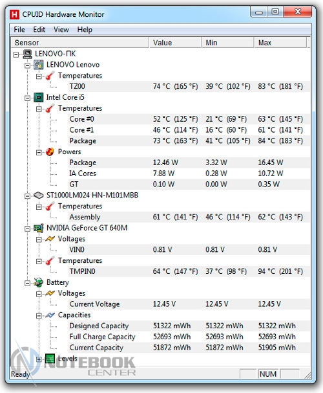Collapse the Battery Voltages section
323x393 pixels.
[x=39, y=294]
